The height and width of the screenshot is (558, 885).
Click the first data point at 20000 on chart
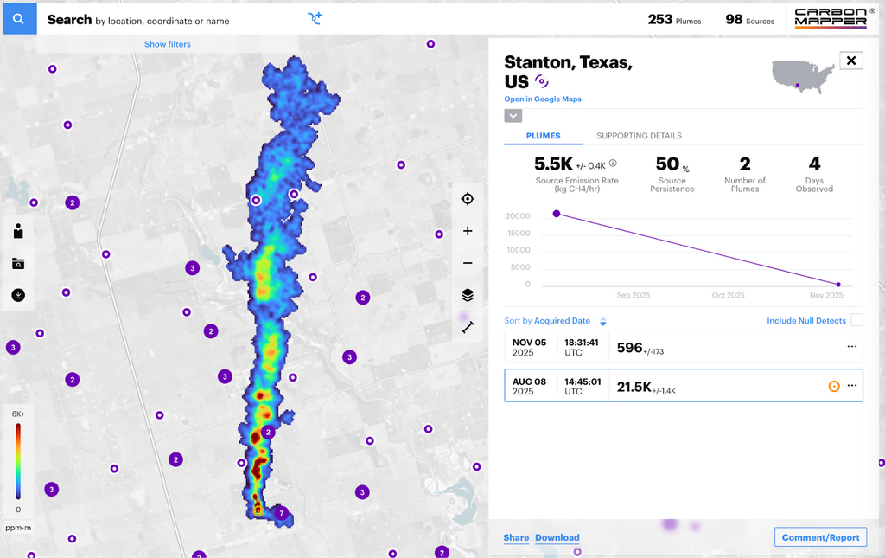tap(557, 214)
